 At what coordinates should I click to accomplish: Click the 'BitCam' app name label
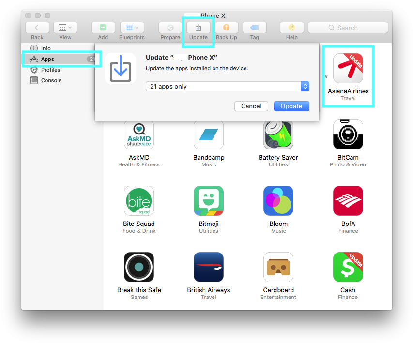[x=348, y=157]
